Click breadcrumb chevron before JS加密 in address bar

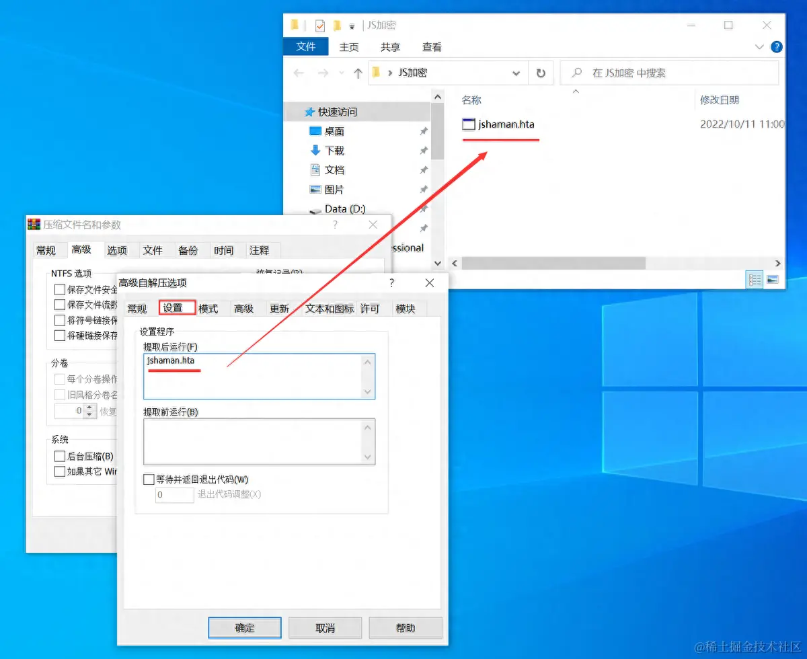[x=391, y=73]
